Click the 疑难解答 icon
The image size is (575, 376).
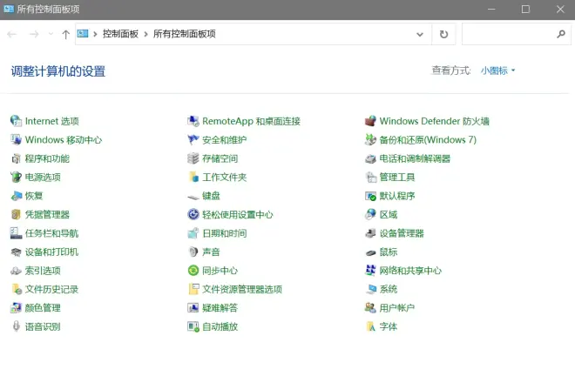tap(193, 308)
